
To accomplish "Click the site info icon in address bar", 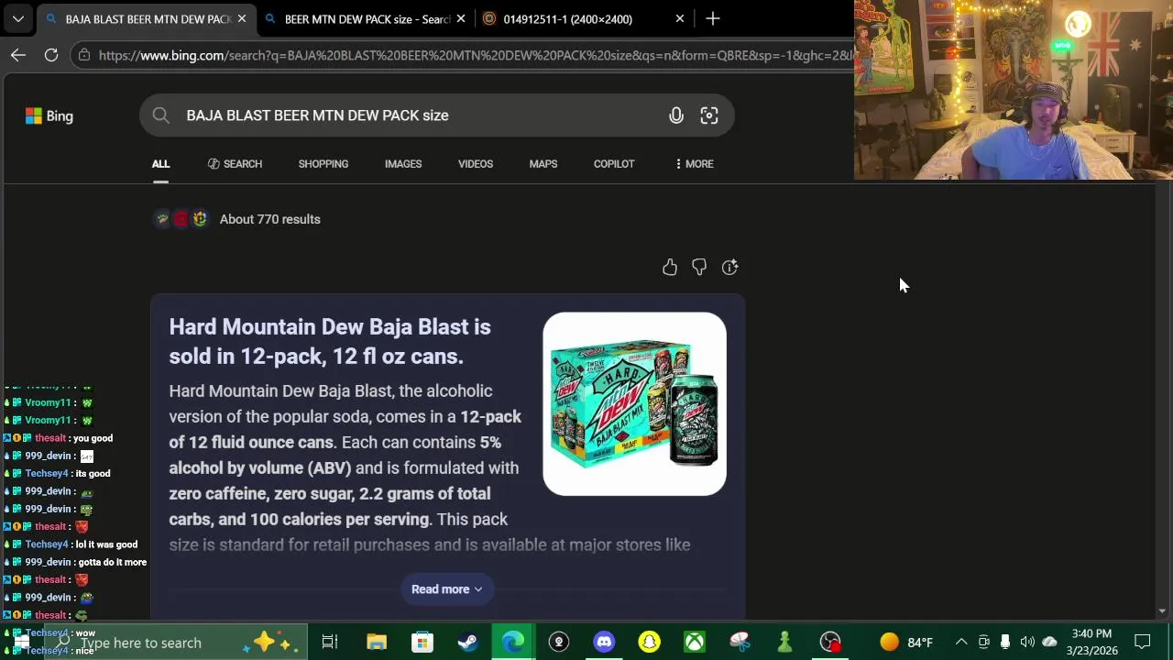I will pyautogui.click(x=84, y=55).
